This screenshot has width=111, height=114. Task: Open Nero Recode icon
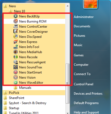click(16, 57)
